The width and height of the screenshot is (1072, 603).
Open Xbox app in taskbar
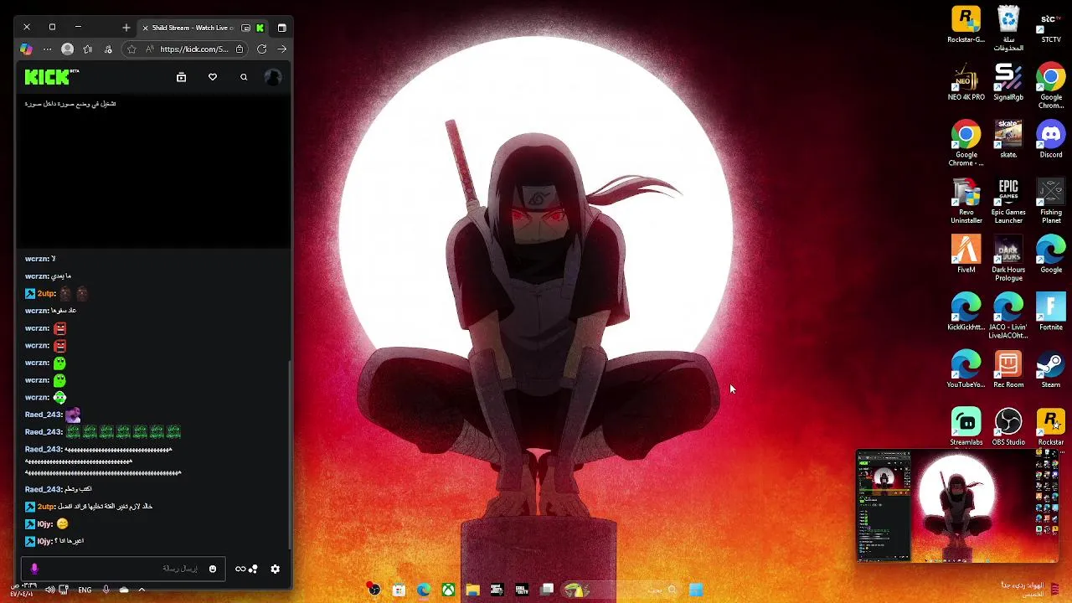448,590
